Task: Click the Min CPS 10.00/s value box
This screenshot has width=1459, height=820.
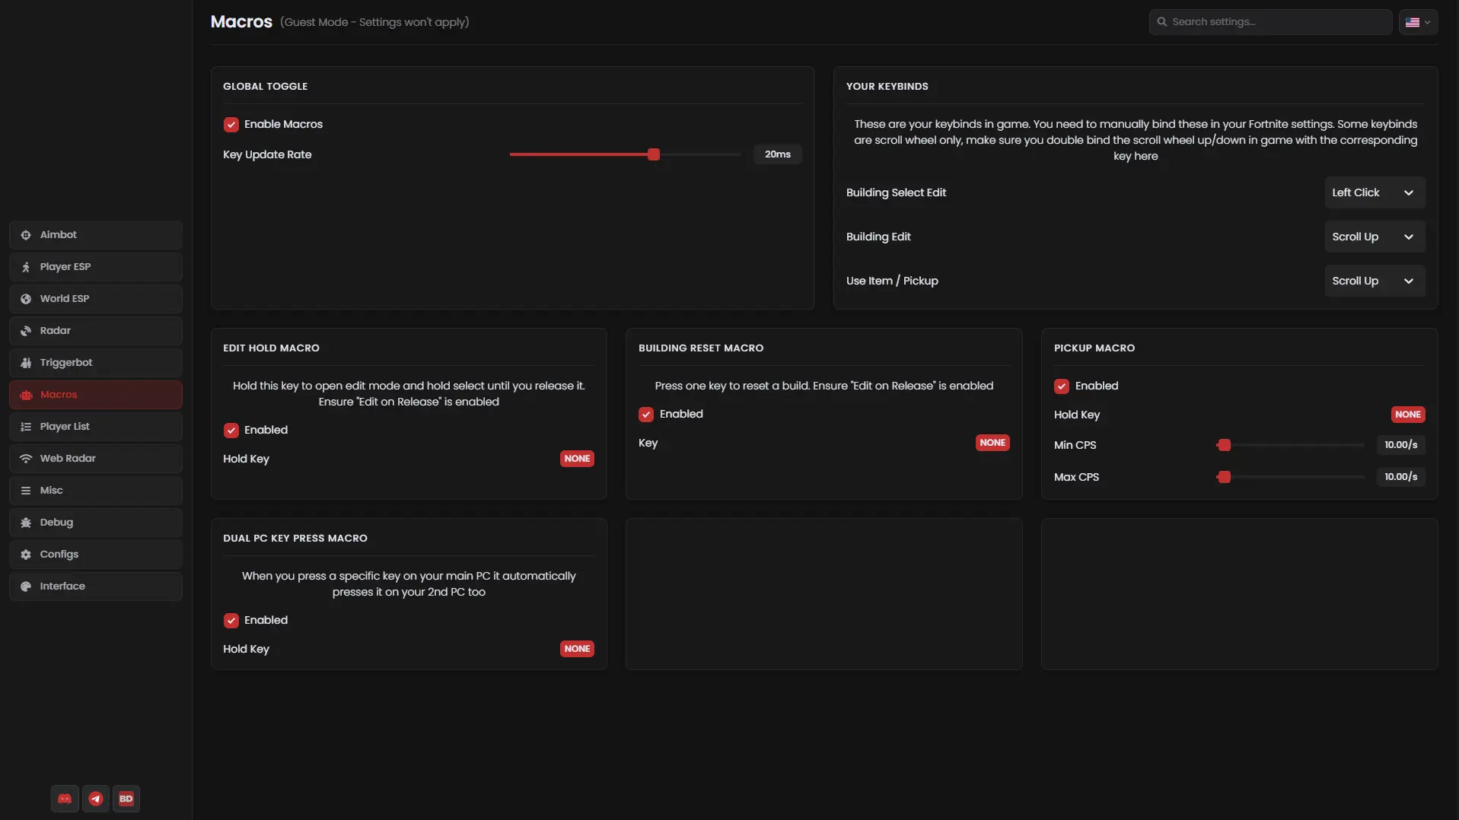Action: pyautogui.click(x=1400, y=445)
